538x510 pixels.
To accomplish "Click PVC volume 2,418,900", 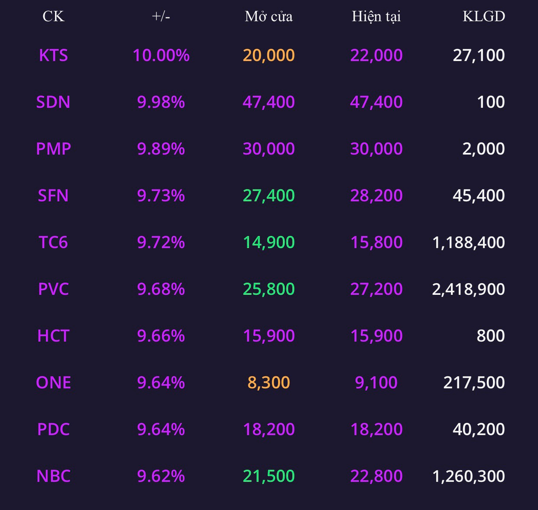I will (x=468, y=290).
